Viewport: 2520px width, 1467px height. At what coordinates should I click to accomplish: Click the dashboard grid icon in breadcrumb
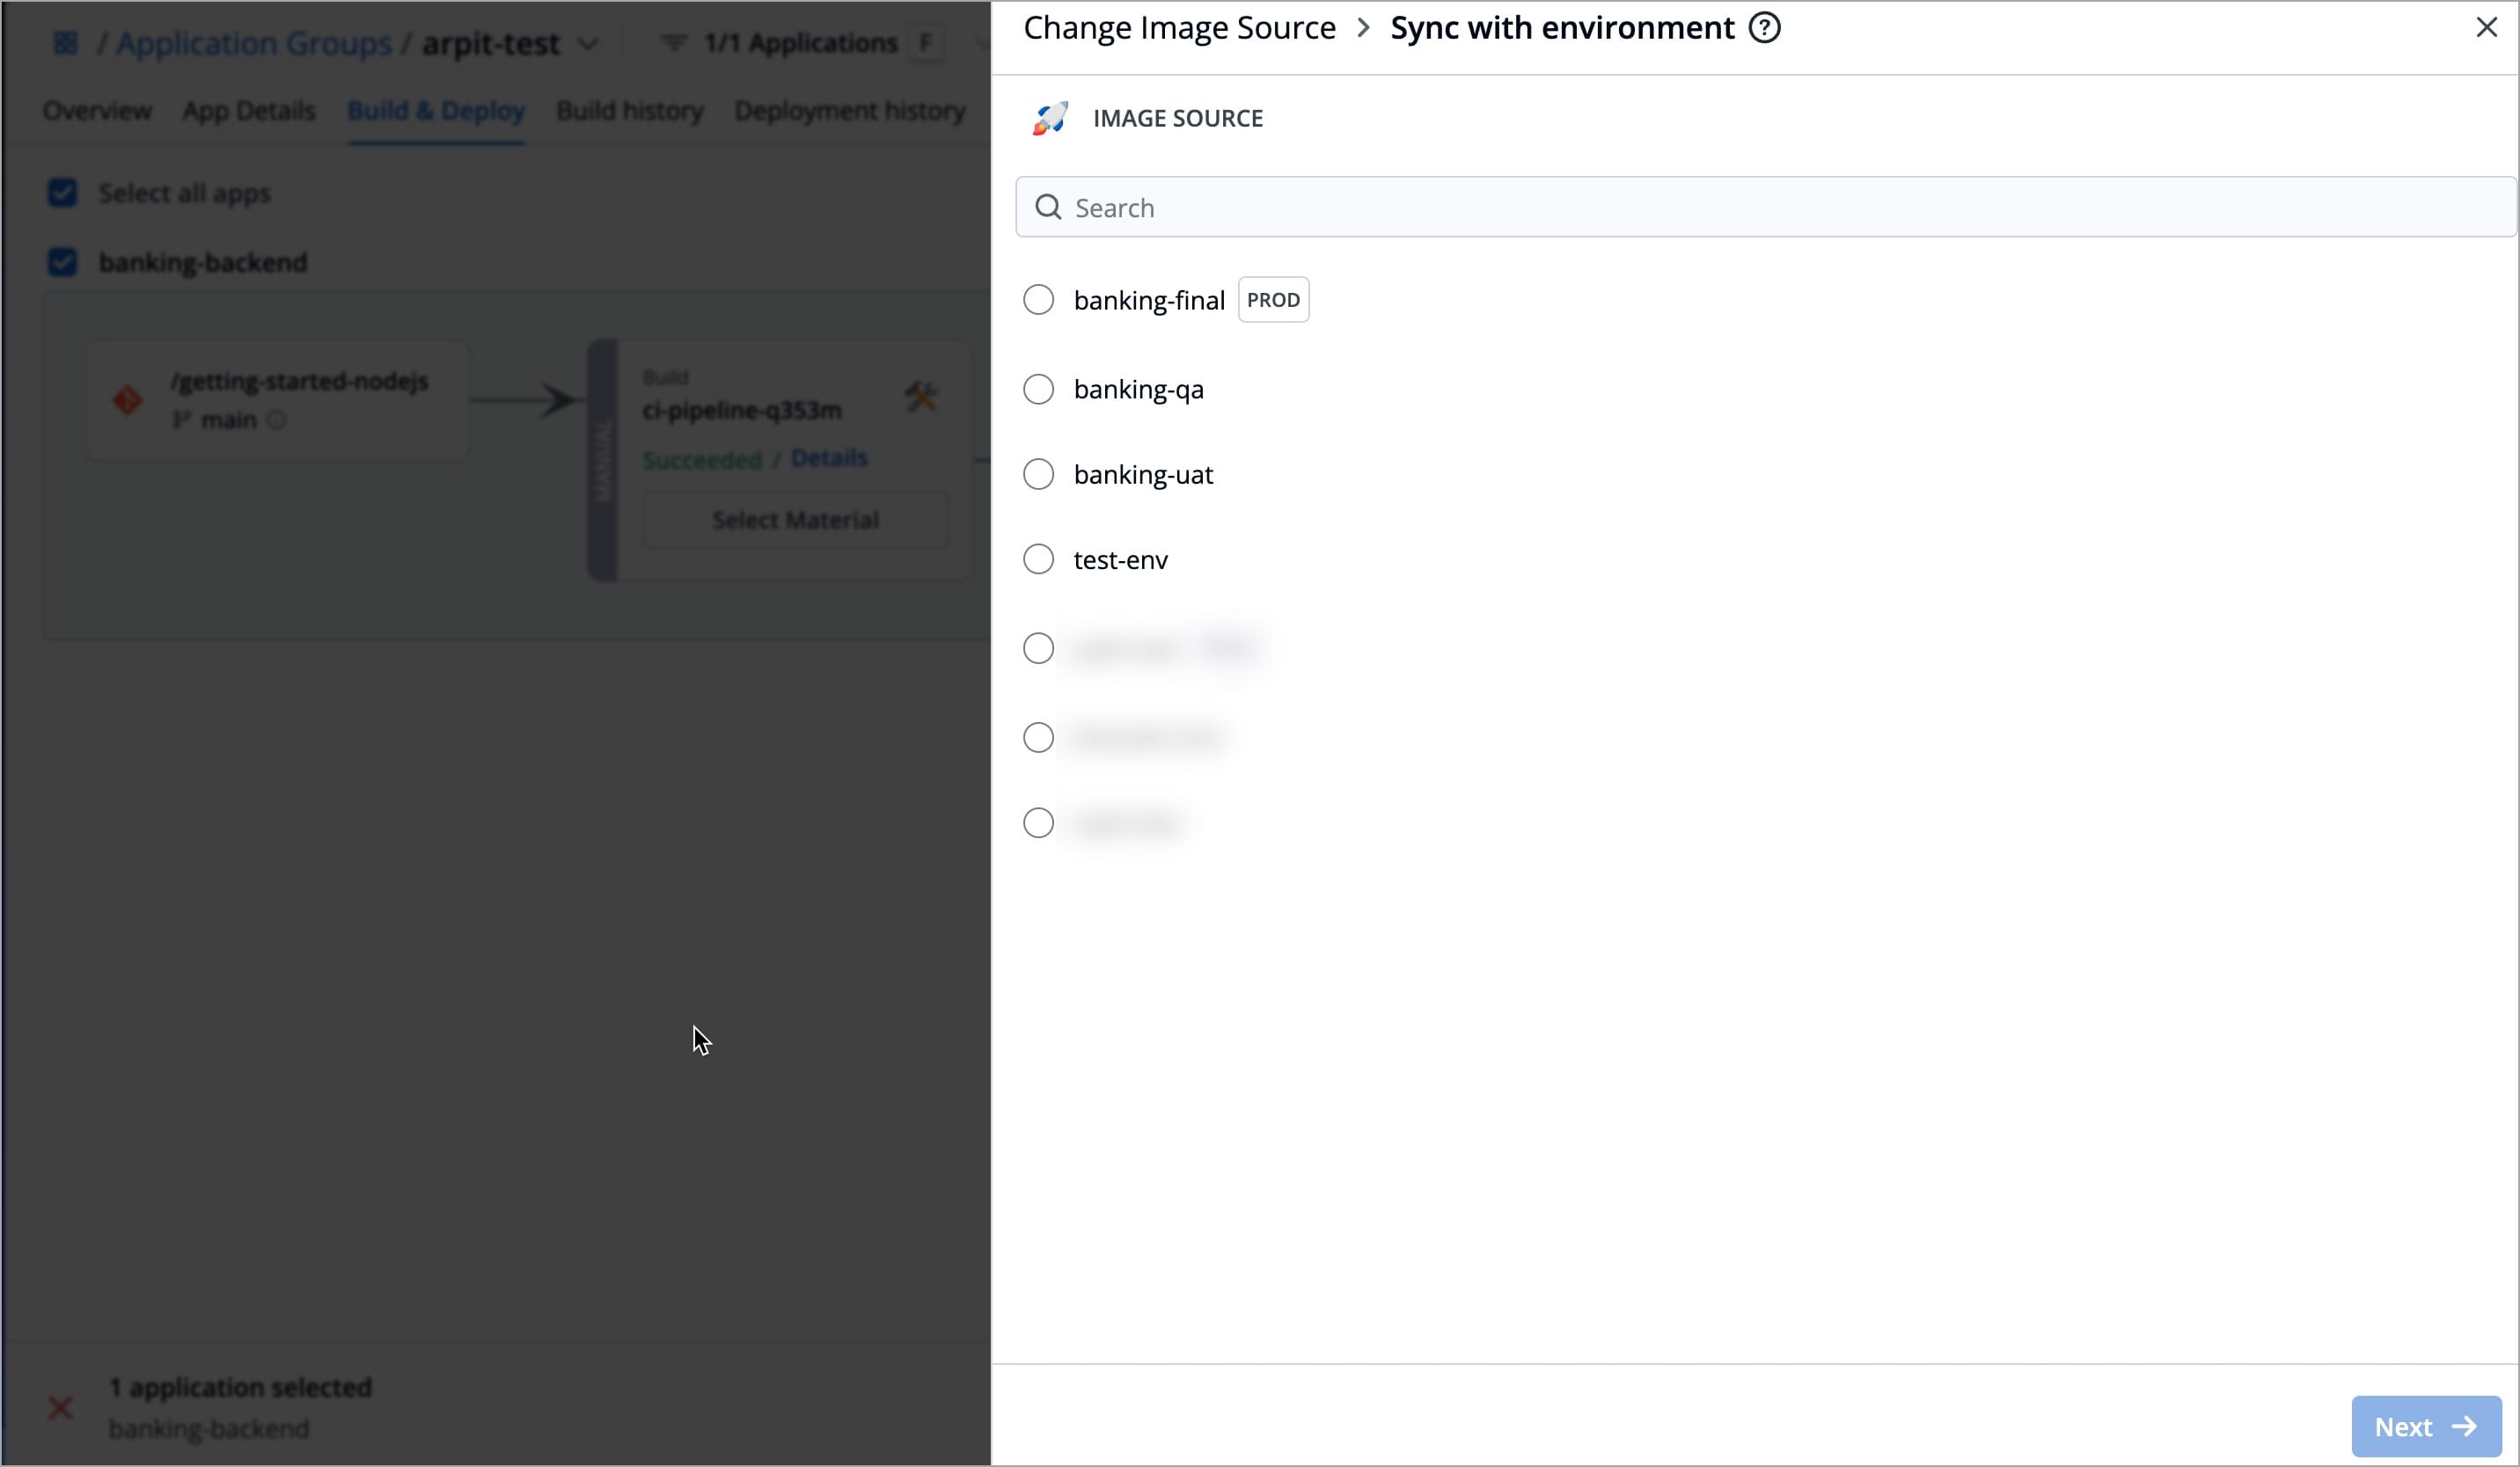pyautogui.click(x=65, y=43)
